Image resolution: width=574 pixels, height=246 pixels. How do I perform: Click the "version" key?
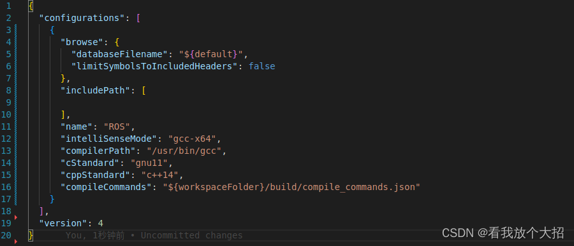[x=63, y=223]
